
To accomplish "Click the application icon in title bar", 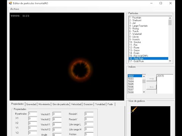I will pyautogui.click(x=11, y=3).
